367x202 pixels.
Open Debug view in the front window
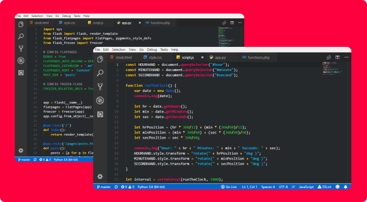point(100,101)
